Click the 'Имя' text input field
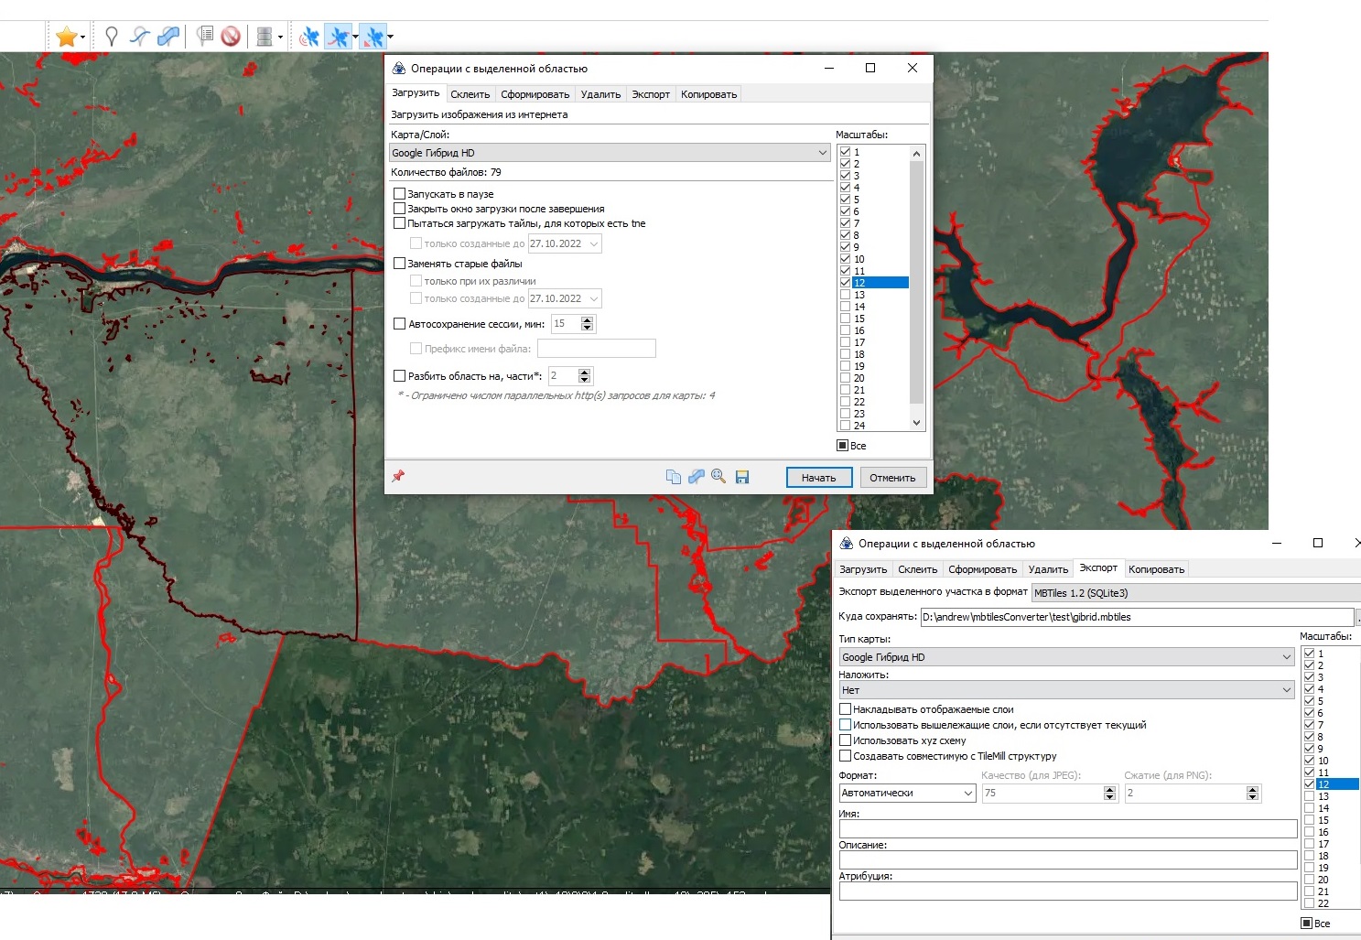This screenshot has height=940, width=1361. tap(1067, 829)
